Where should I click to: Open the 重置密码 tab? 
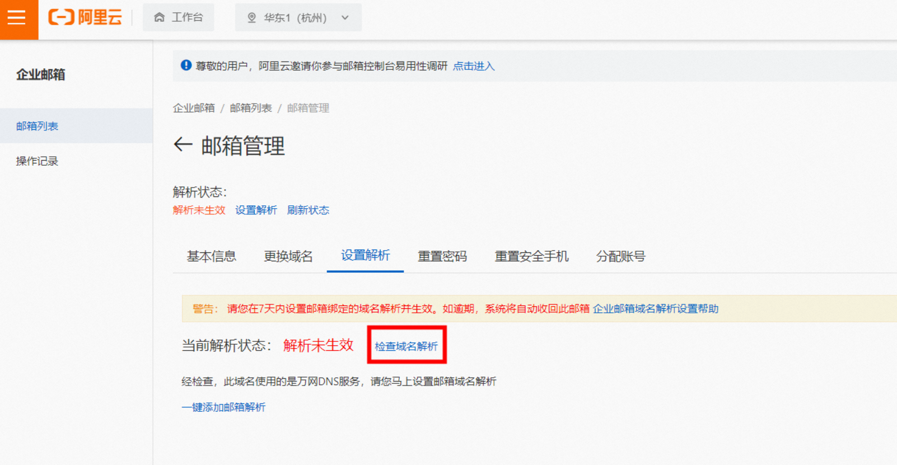click(442, 256)
